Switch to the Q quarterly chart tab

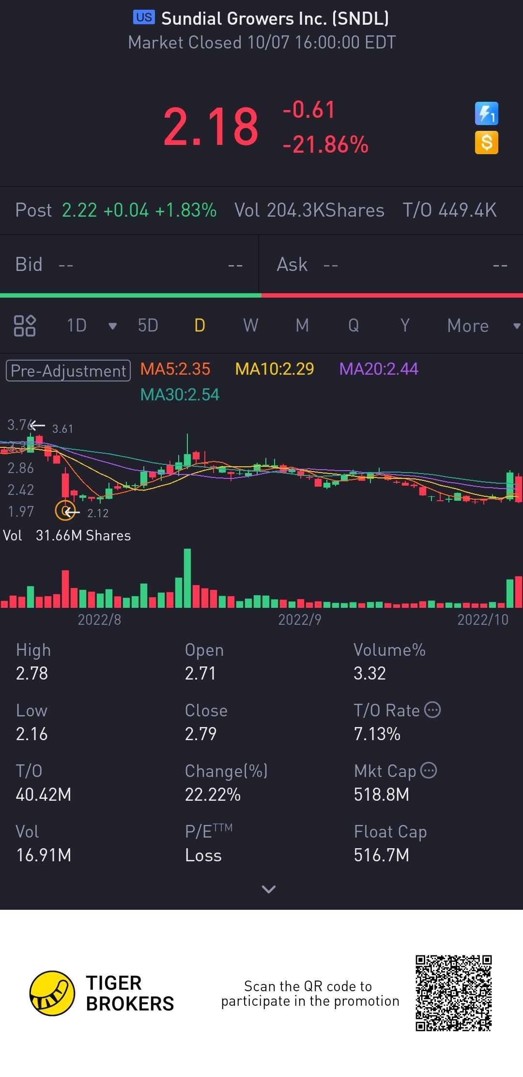[354, 326]
